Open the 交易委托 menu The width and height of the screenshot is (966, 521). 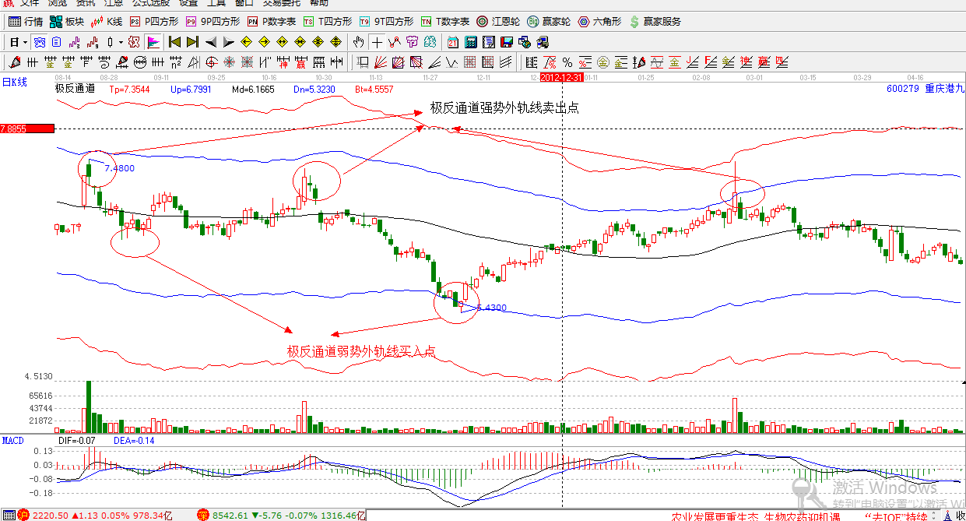coord(281,3)
